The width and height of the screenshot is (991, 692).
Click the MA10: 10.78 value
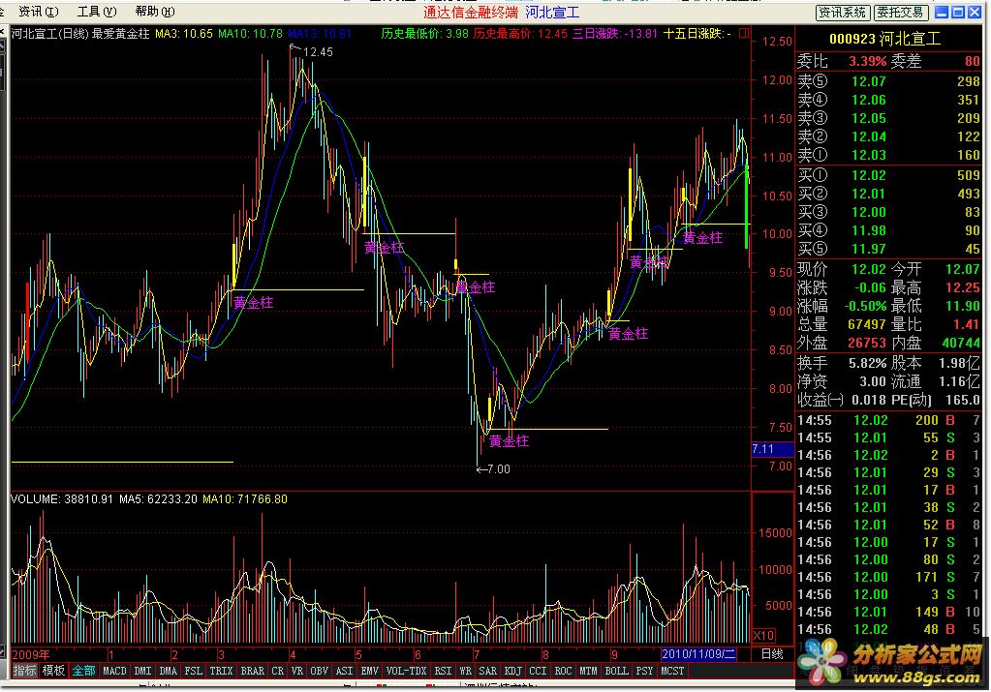[250, 34]
